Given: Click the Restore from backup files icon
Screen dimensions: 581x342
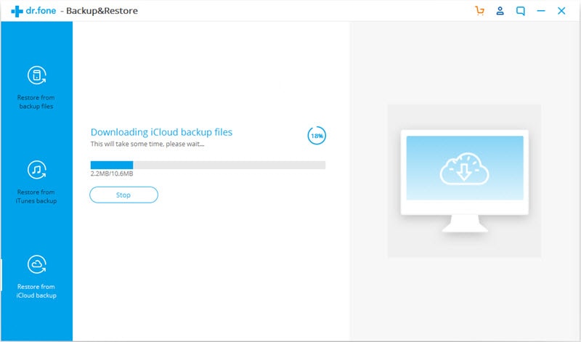Looking at the screenshot, I should (x=37, y=76).
